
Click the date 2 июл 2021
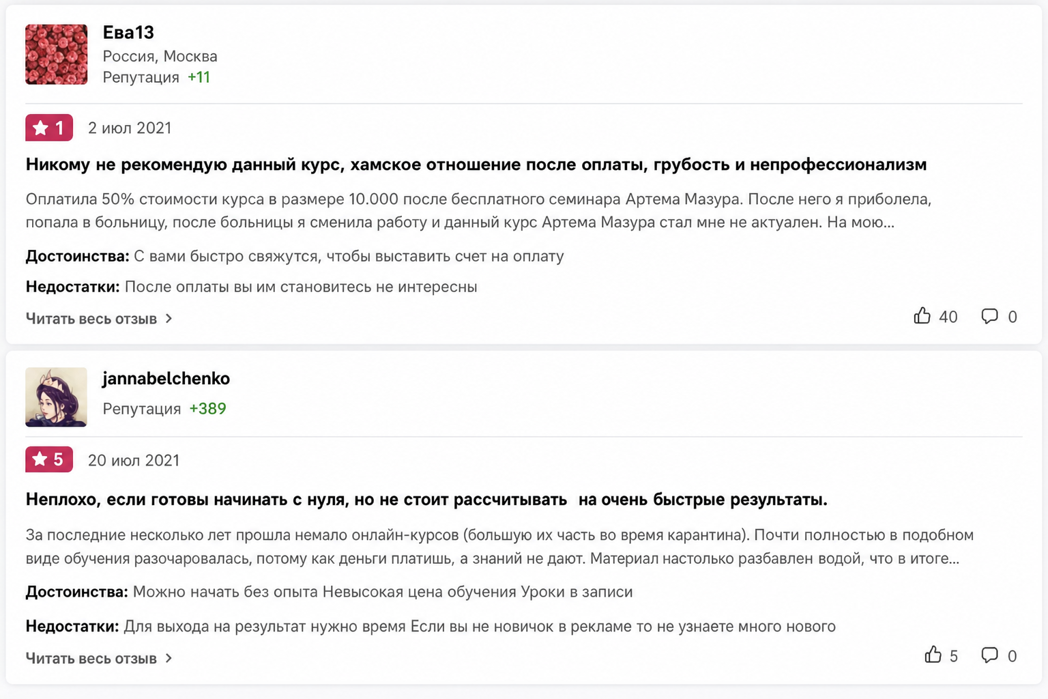(x=130, y=128)
